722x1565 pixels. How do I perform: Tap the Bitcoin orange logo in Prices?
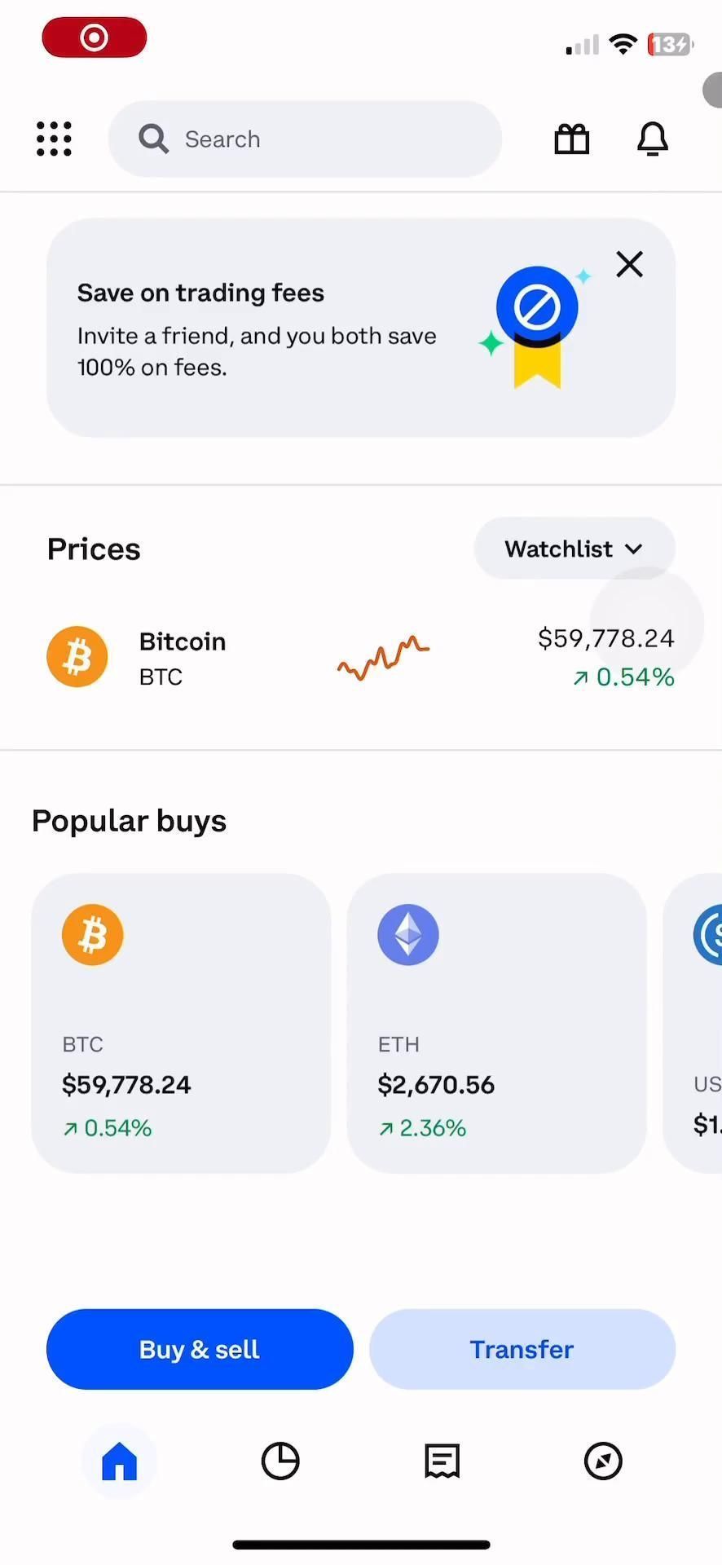point(77,657)
